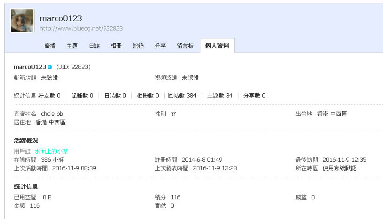Open the 記錄 tab

138,46
